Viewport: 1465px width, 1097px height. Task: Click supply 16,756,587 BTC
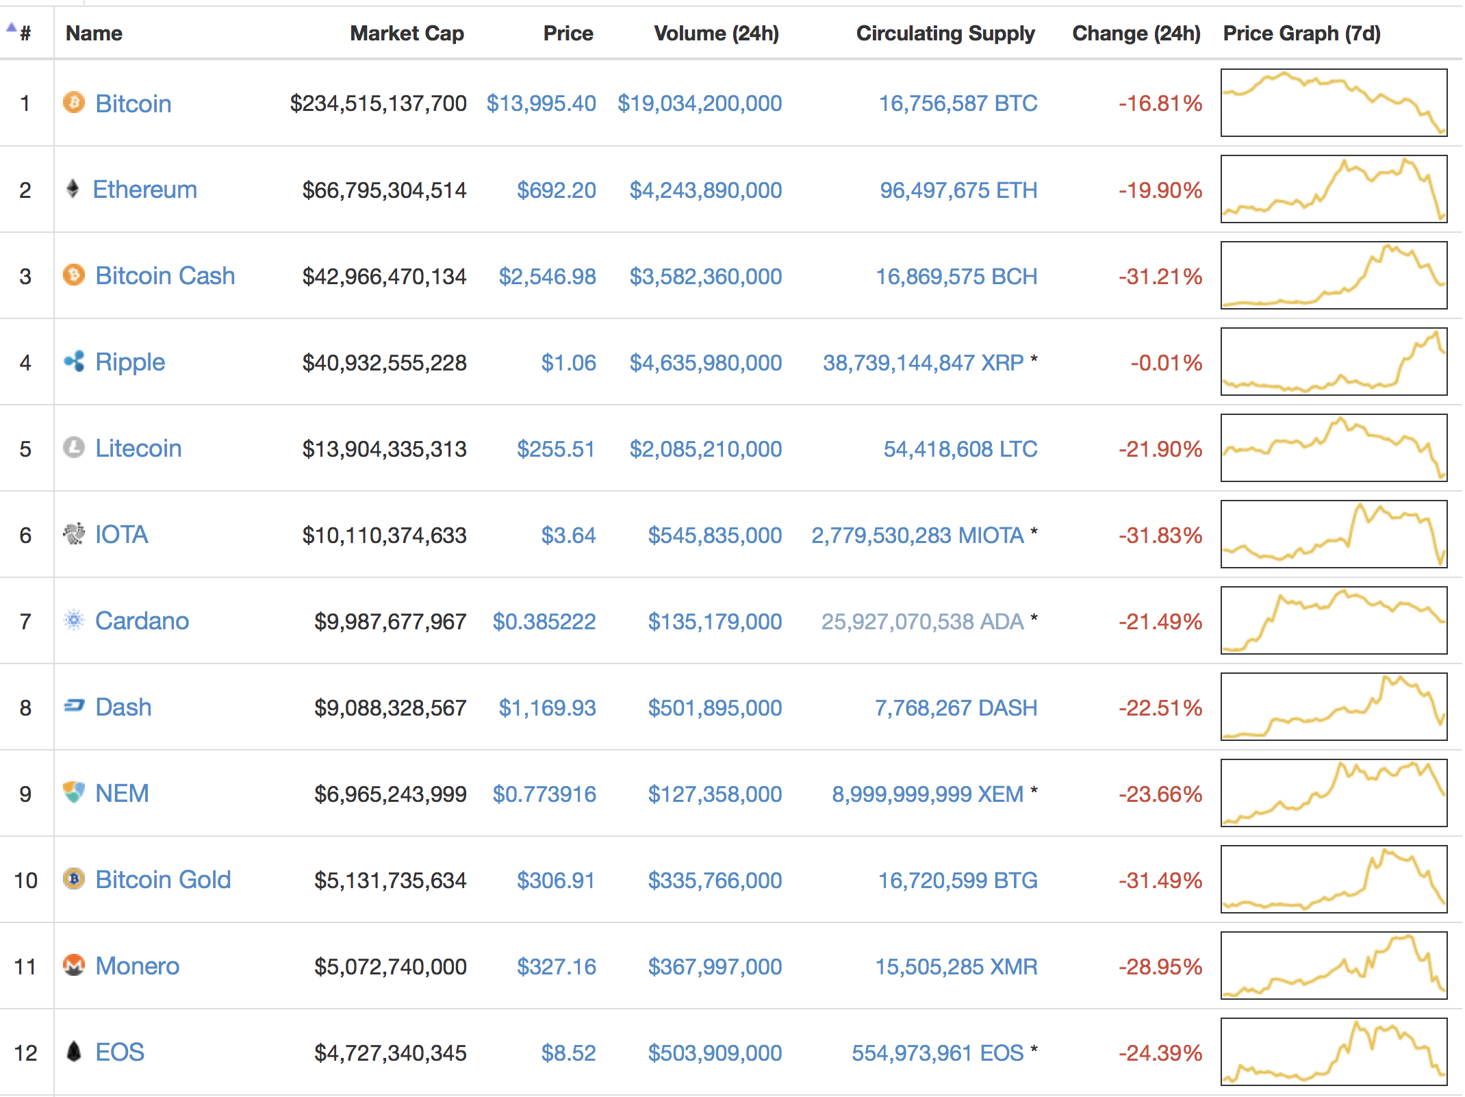[x=958, y=103]
